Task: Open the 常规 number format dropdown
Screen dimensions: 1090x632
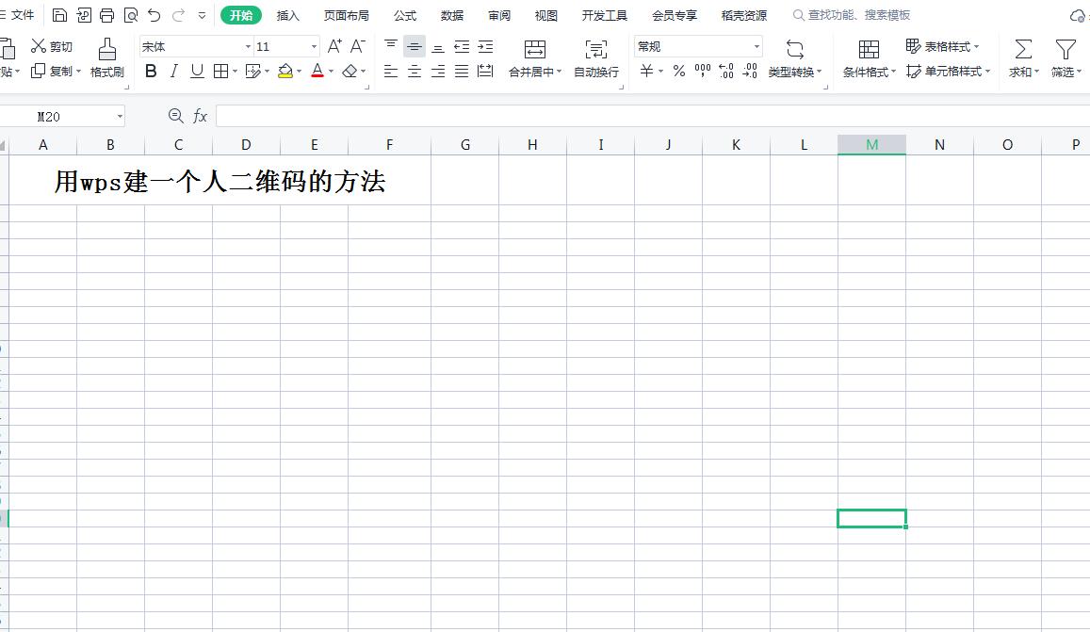Action: pyautogui.click(x=756, y=46)
